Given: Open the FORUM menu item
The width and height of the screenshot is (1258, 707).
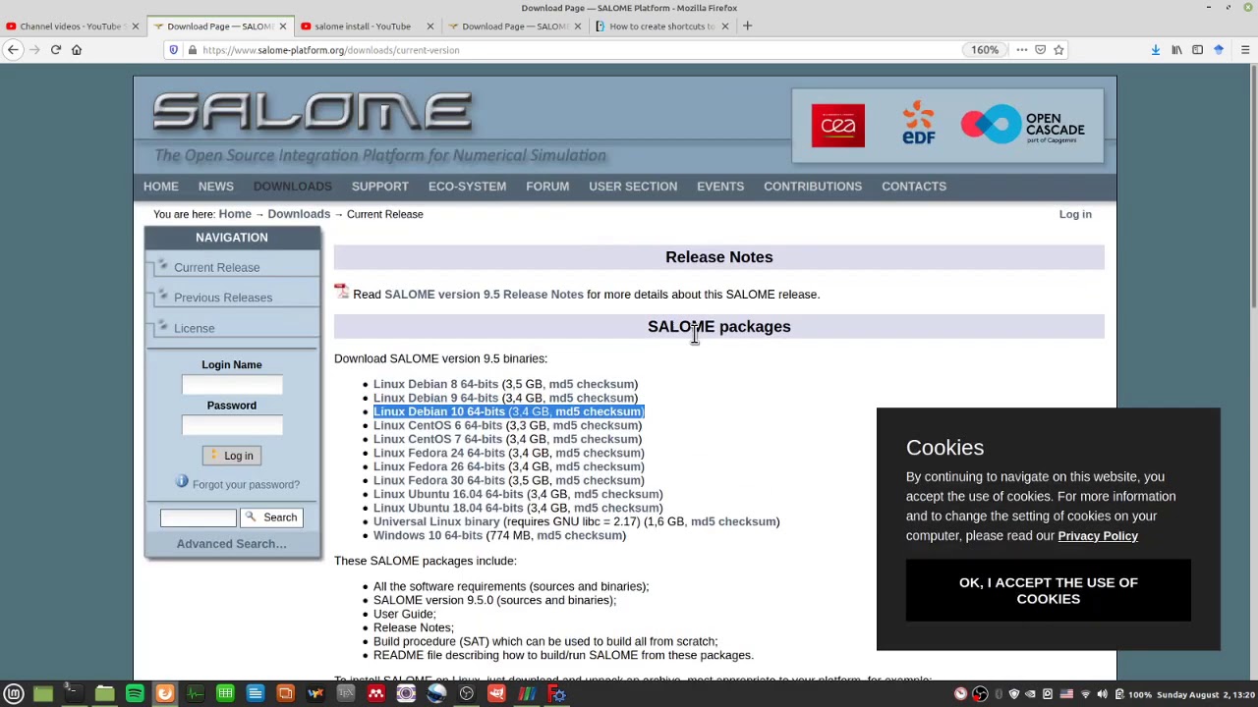Looking at the screenshot, I should coord(547,187).
